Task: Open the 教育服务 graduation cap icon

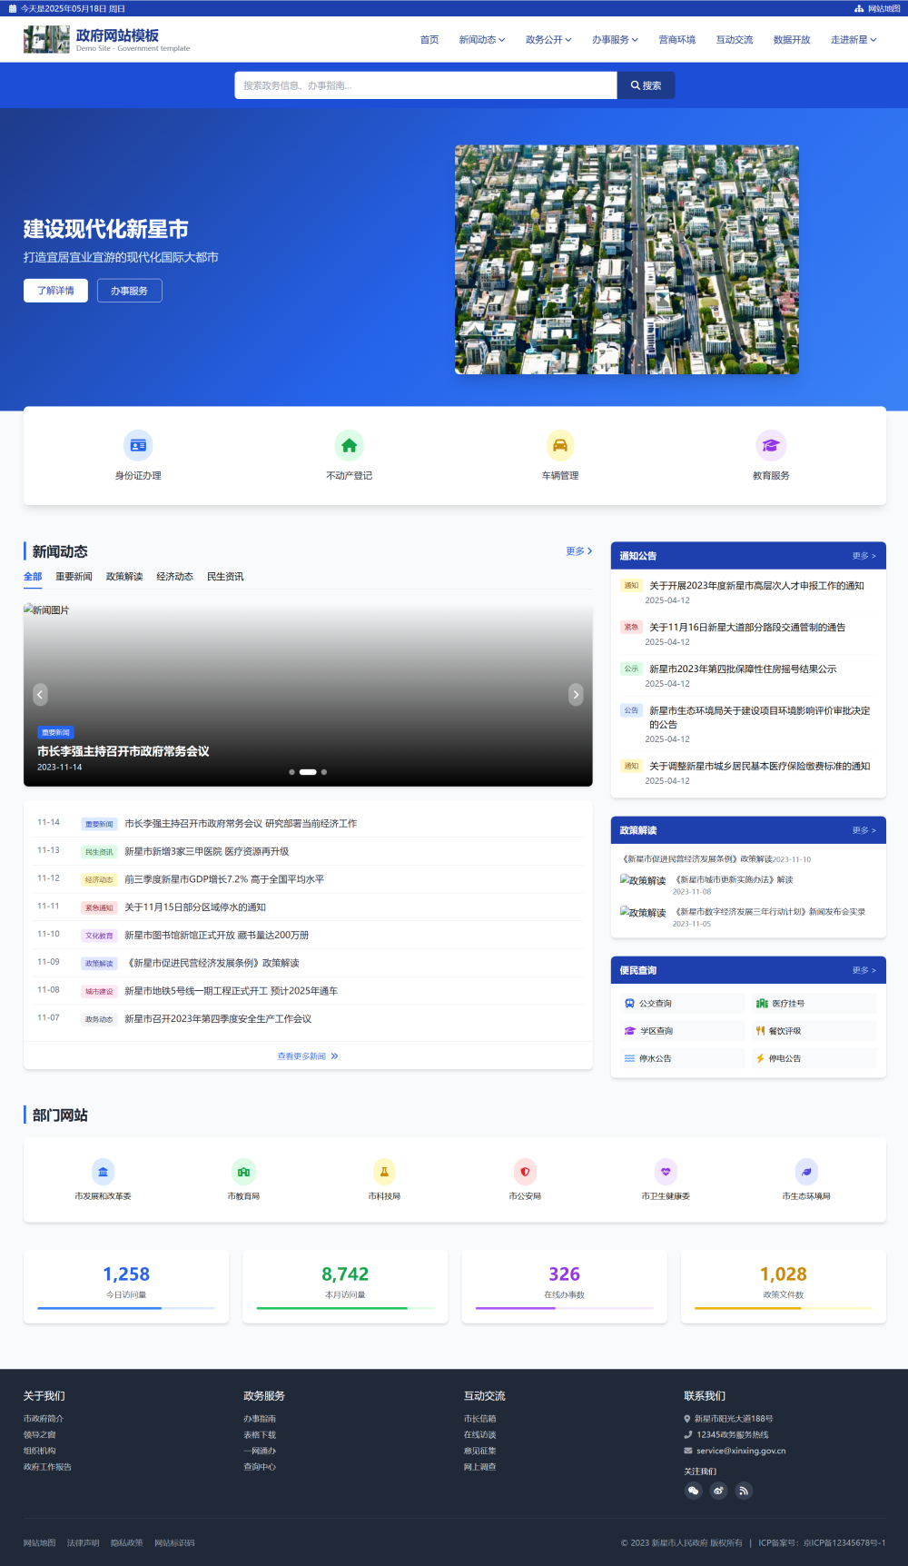Action: [x=771, y=445]
